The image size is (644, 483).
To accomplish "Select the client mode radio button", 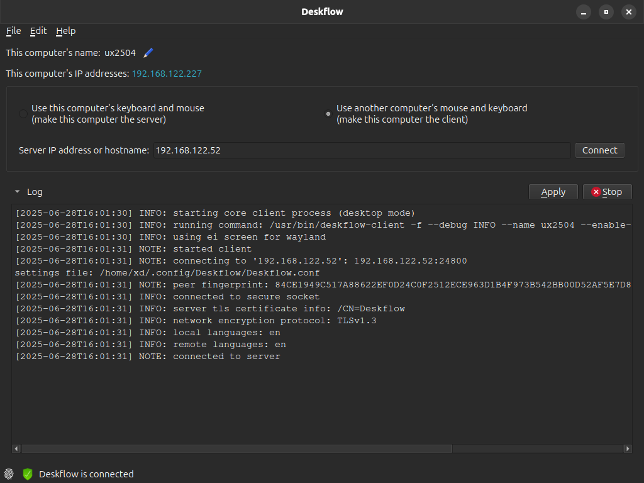I will coord(328,114).
